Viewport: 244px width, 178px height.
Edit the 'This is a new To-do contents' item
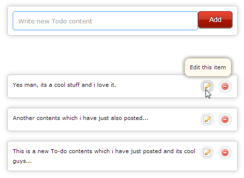(x=207, y=153)
